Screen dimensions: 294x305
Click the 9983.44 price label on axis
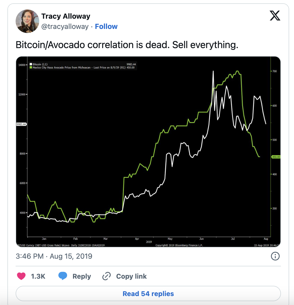click(x=21, y=124)
